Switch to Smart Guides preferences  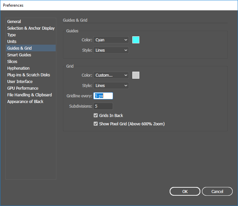coord(31,55)
